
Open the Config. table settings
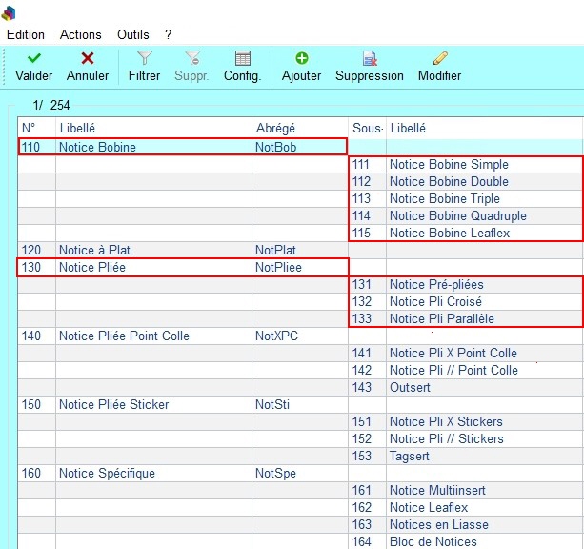[242, 59]
